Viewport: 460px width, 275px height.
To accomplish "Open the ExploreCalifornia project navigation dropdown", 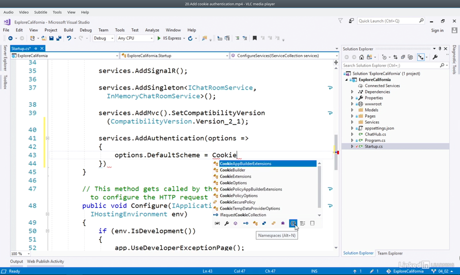I will click(65, 56).
